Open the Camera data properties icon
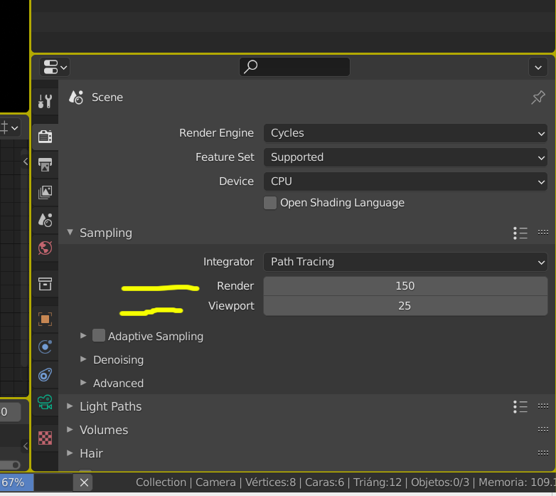Image resolution: width=556 pixels, height=496 pixels. (x=45, y=402)
